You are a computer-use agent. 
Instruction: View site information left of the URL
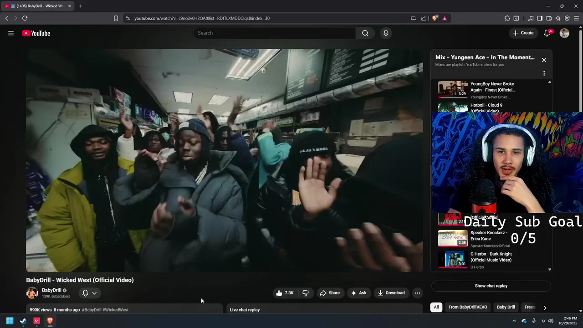[x=128, y=18]
